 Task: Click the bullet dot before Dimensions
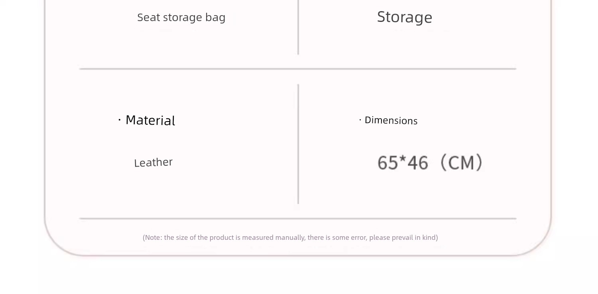[x=360, y=120]
